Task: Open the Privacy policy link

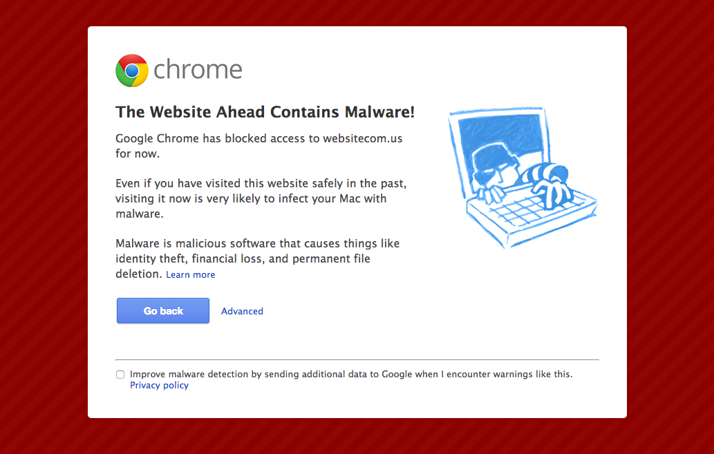Action: coord(160,385)
